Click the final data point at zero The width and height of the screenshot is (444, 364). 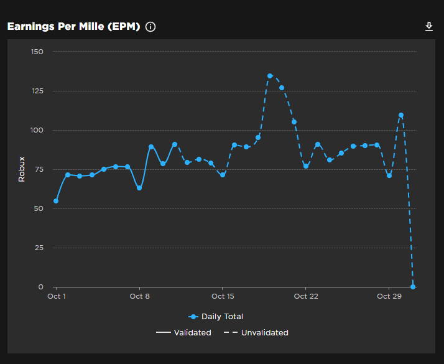click(413, 287)
